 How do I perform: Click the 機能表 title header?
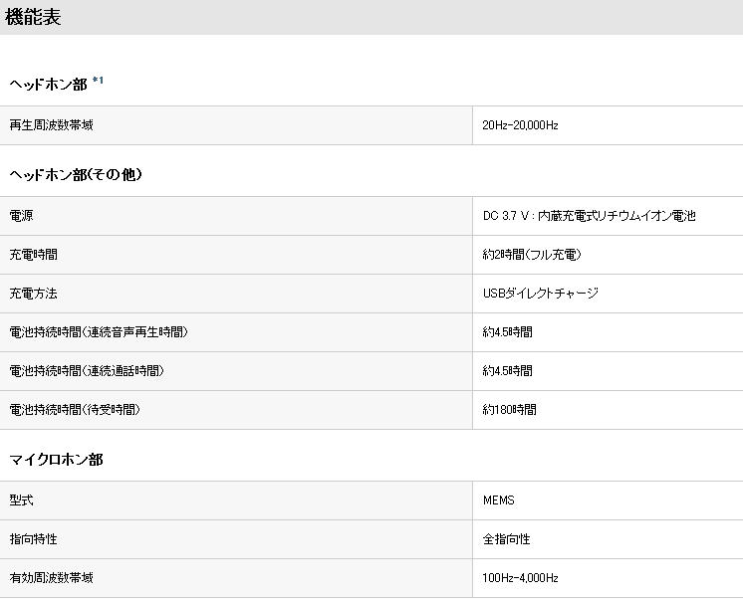click(x=34, y=17)
